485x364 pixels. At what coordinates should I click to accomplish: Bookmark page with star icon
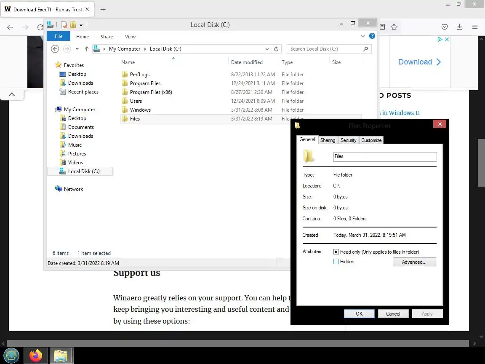394,27
